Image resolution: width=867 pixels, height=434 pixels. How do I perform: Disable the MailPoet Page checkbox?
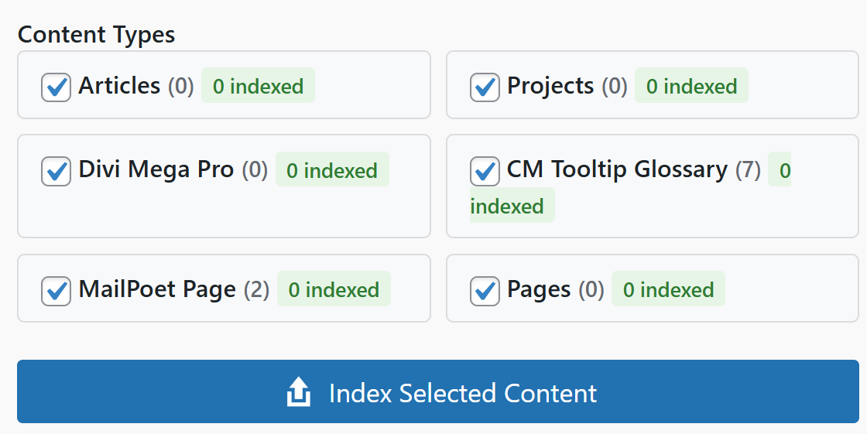click(x=56, y=291)
